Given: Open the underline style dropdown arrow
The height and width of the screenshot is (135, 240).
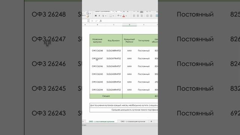Looking at the screenshot, I should click(x=106, y=16).
